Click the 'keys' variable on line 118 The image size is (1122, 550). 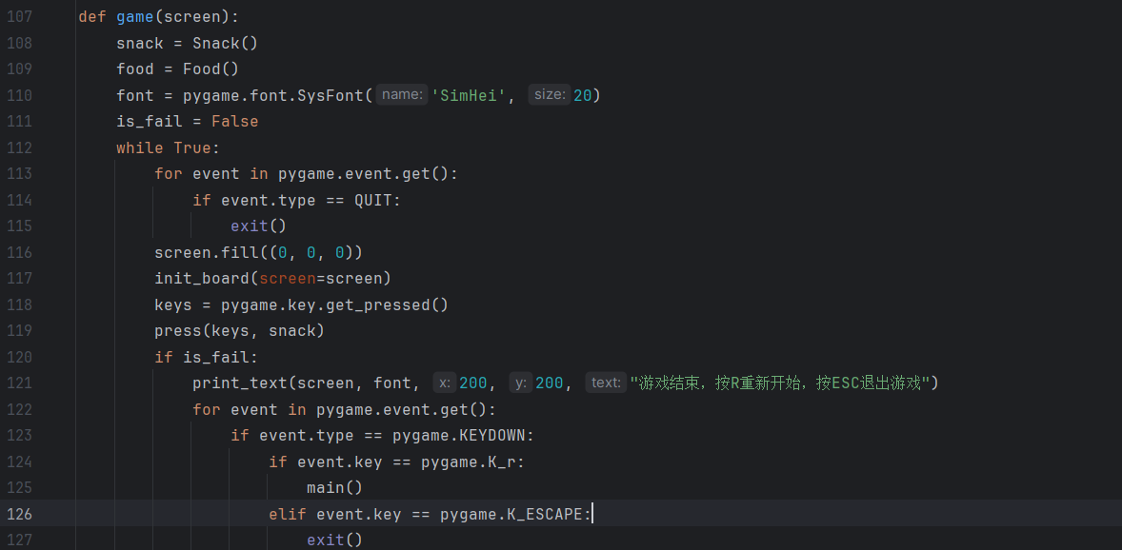[173, 304]
